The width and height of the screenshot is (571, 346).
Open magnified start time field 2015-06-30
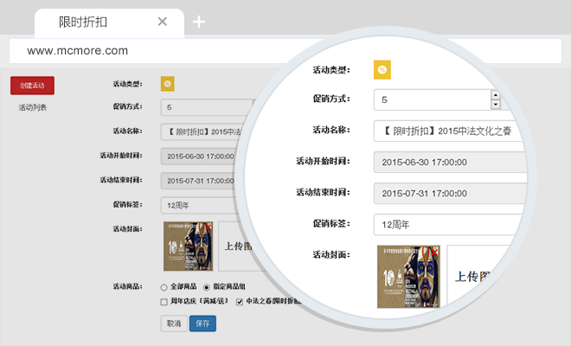(450, 162)
